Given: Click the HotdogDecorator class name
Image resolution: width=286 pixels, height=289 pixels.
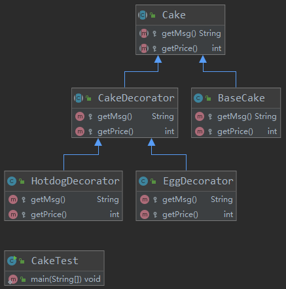Looking at the screenshot, I should pyautogui.click(x=75, y=181).
